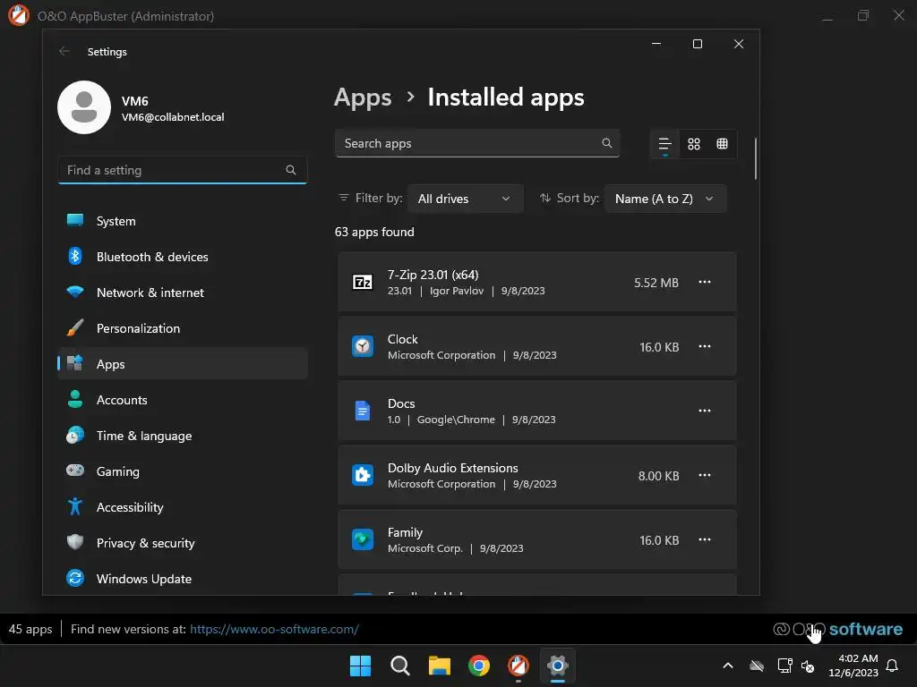Image resolution: width=917 pixels, height=687 pixels.
Task: Select the Apps settings category
Action: 183,364
